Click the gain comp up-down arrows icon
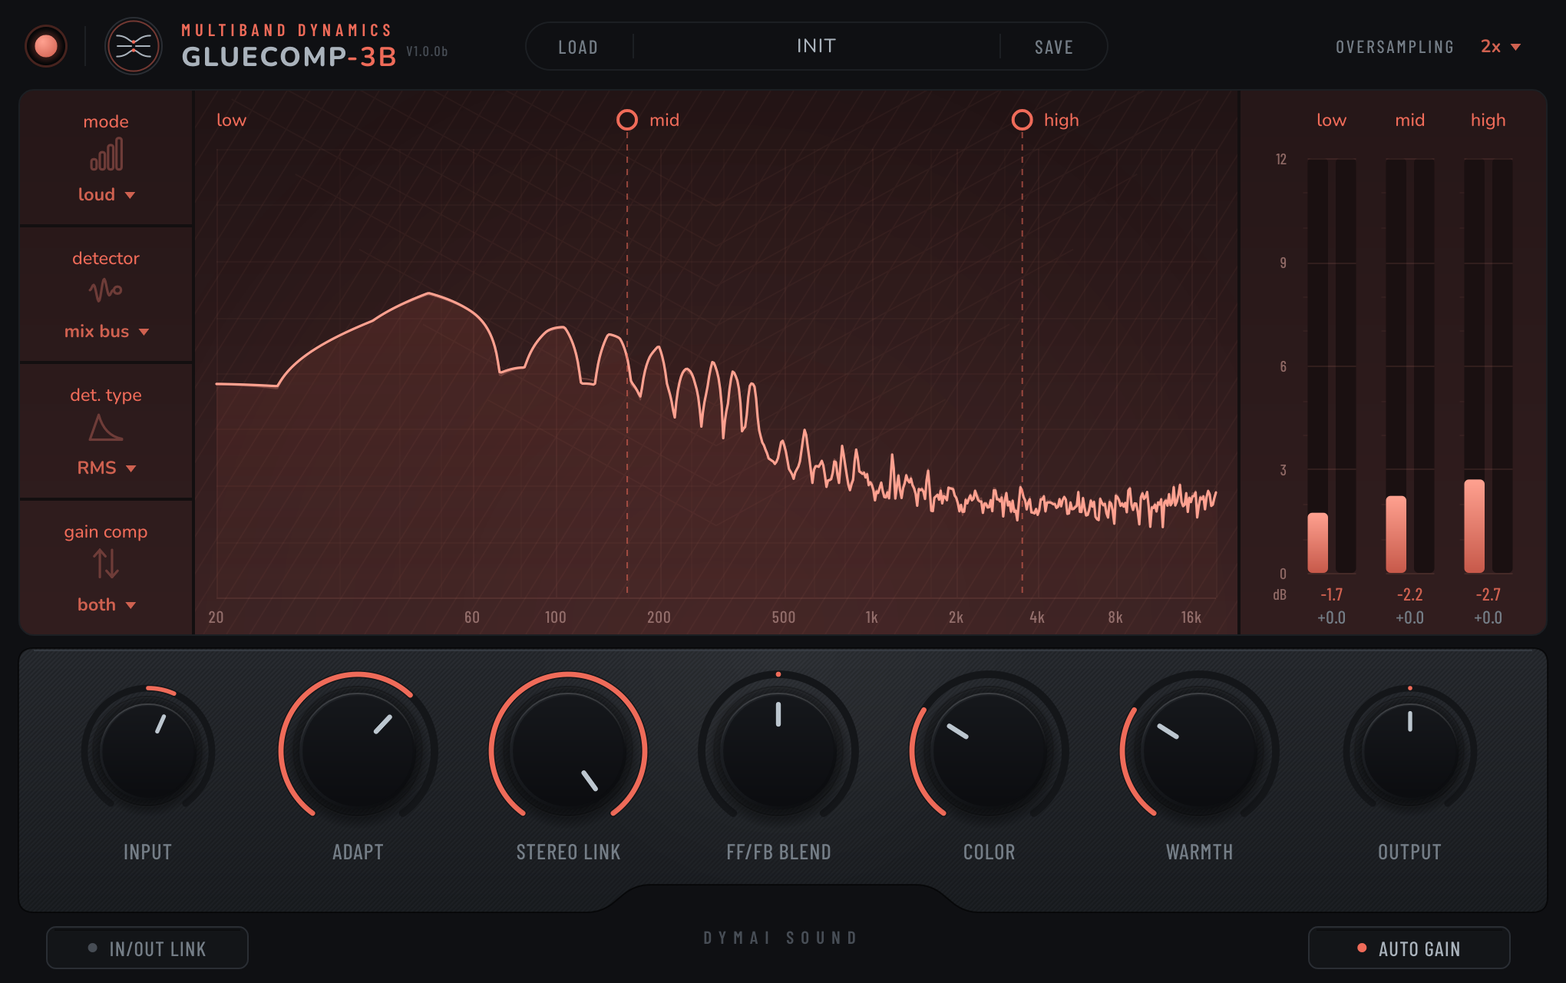 106,564
